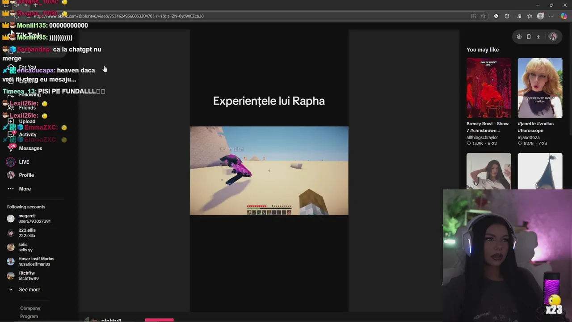
Task: Click the three-dot More icon
Action: 11,189
